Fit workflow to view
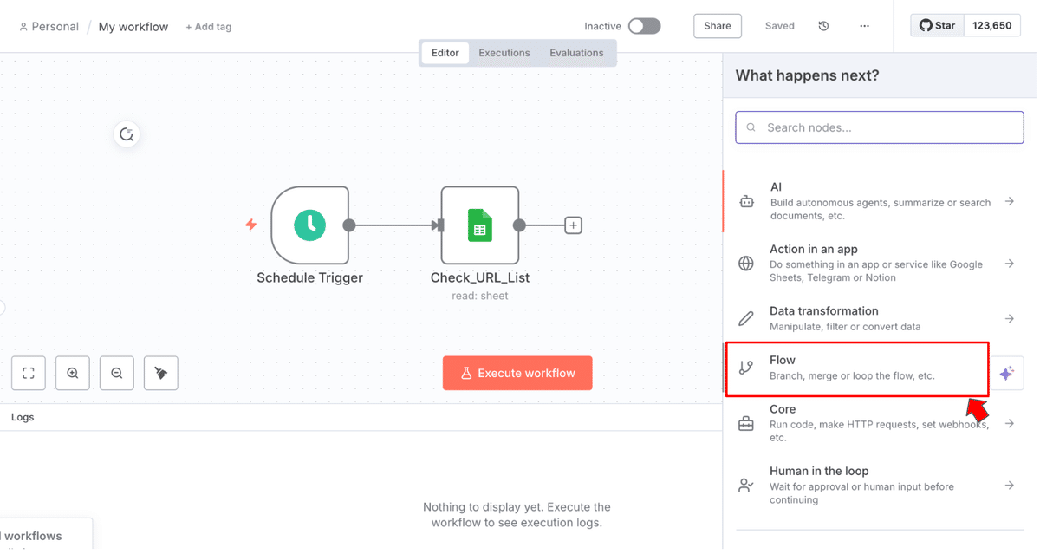 (29, 374)
